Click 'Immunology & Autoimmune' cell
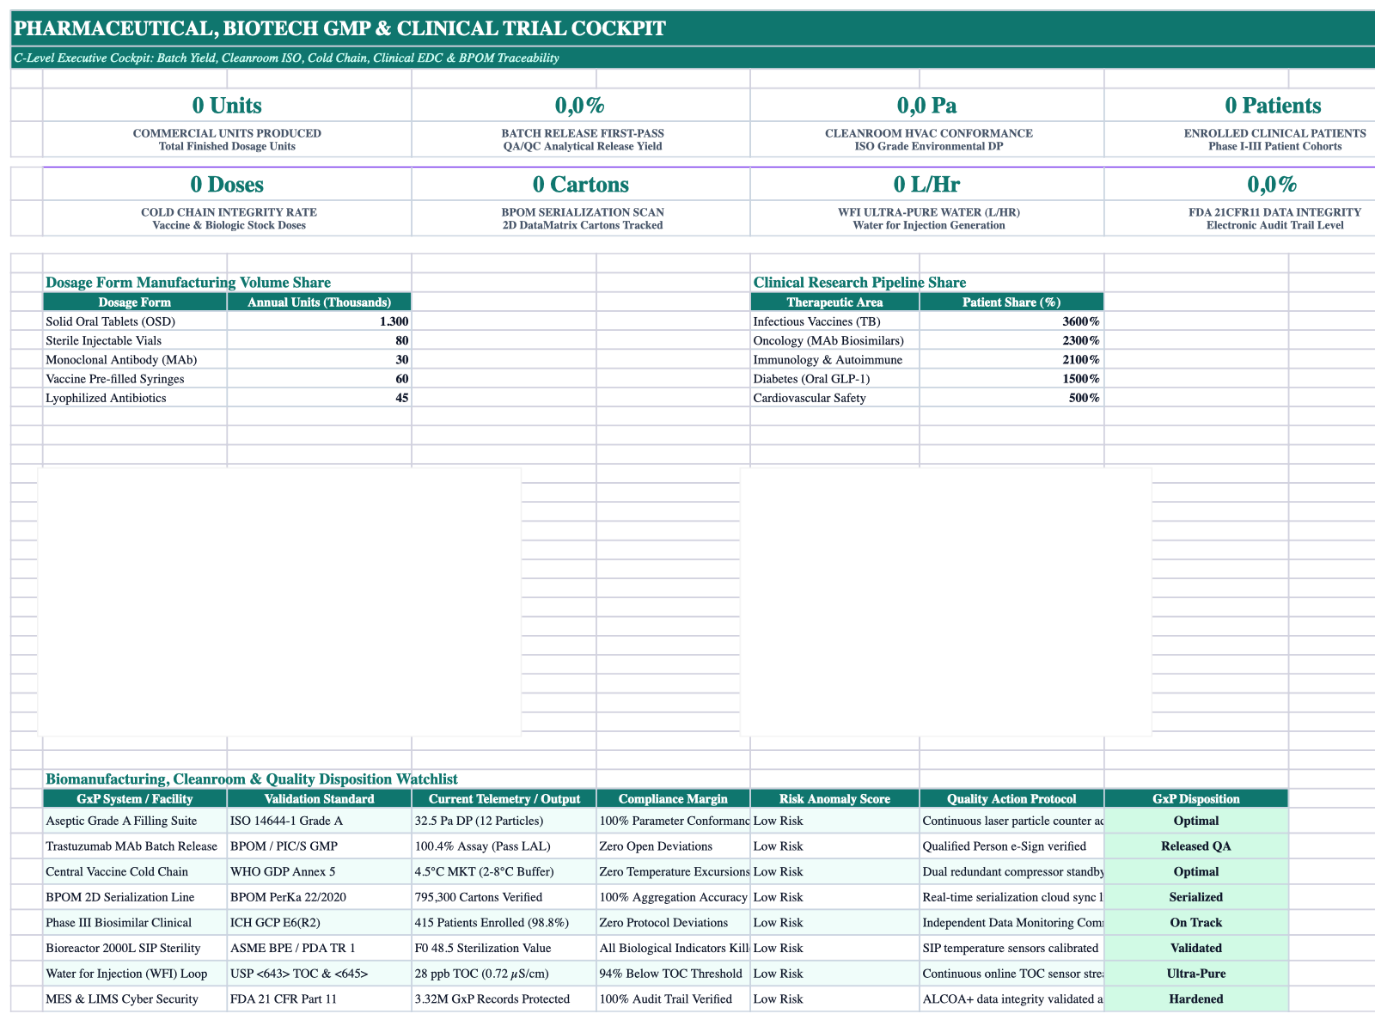Screen dimensions: 1375x1026 click(834, 359)
